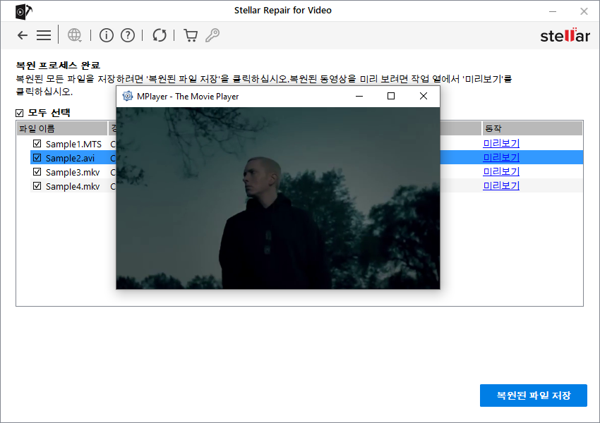Image resolution: width=600 pixels, height=423 pixels.
Task: Uncheck the Sample3.mkv checkbox
Action: click(37, 172)
